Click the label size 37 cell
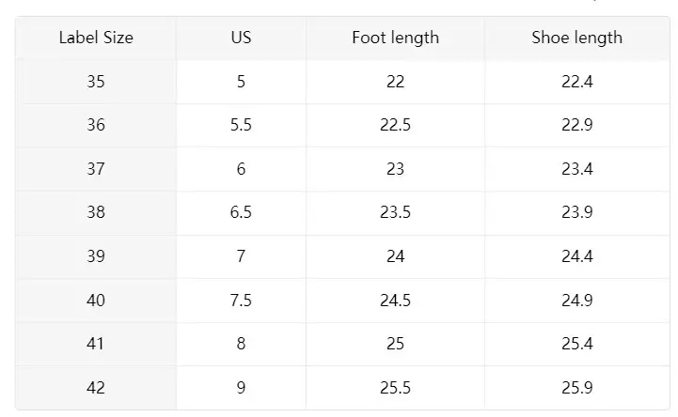678x417 pixels. pos(96,169)
